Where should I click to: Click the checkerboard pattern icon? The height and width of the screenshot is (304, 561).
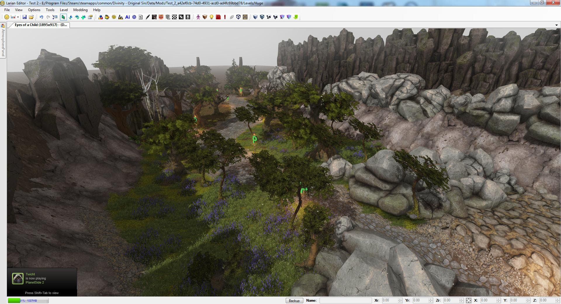(174, 17)
